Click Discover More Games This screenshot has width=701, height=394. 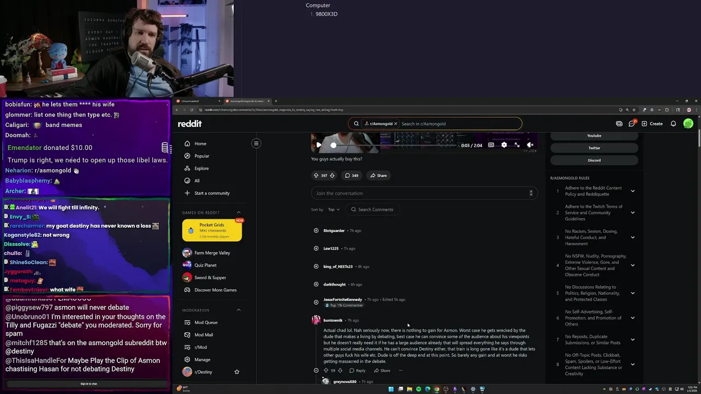coord(211,290)
